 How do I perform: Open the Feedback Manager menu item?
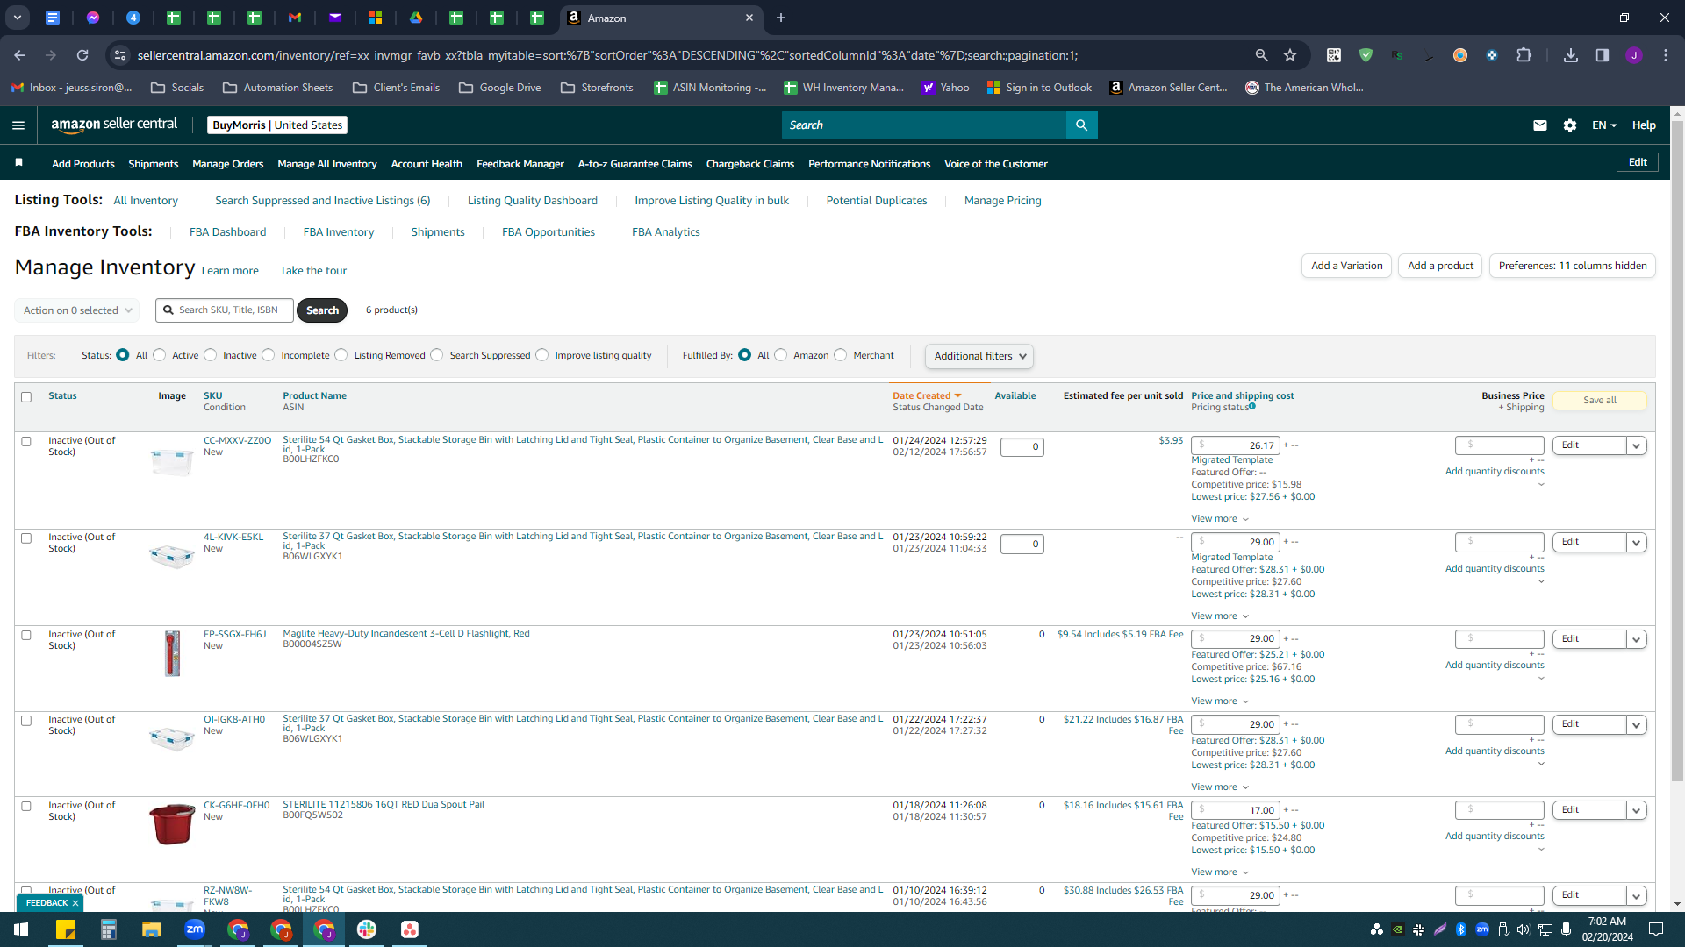click(520, 164)
